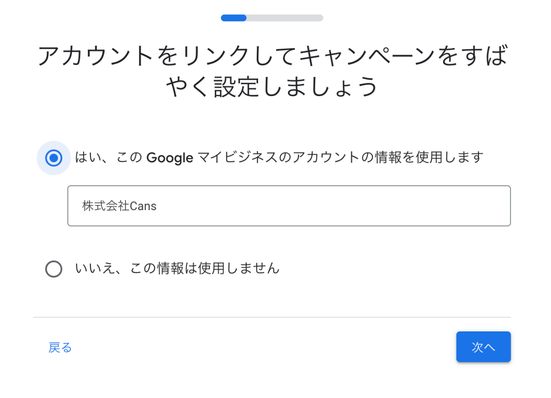Click the blue filled progress bar segment

[x=234, y=18]
